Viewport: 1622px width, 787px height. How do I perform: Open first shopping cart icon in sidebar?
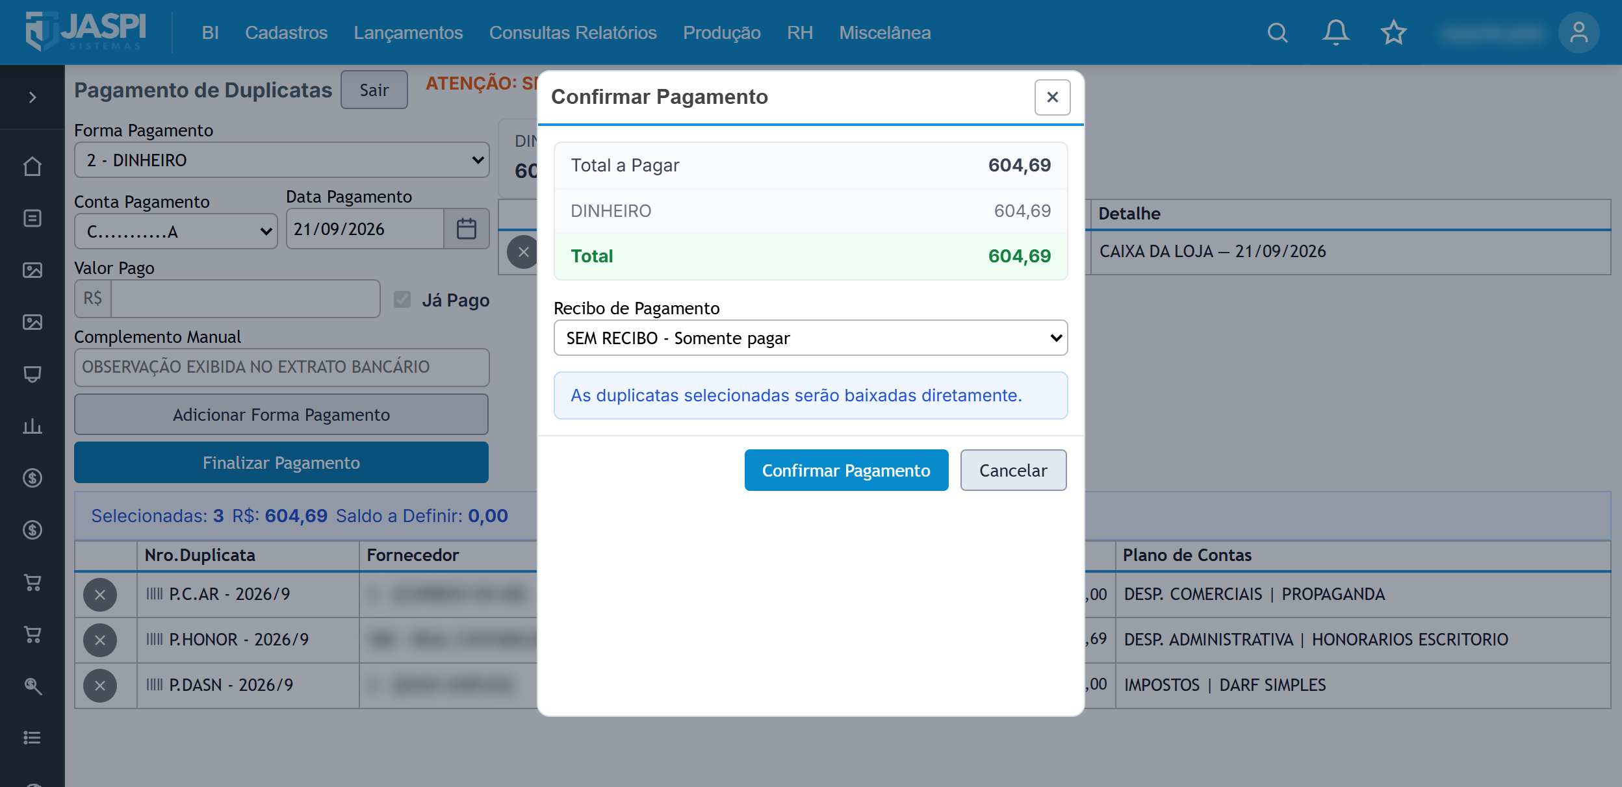point(32,582)
